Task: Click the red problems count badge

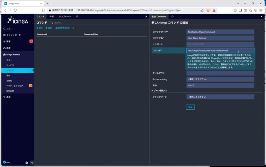Action: click(x=31, y=41)
